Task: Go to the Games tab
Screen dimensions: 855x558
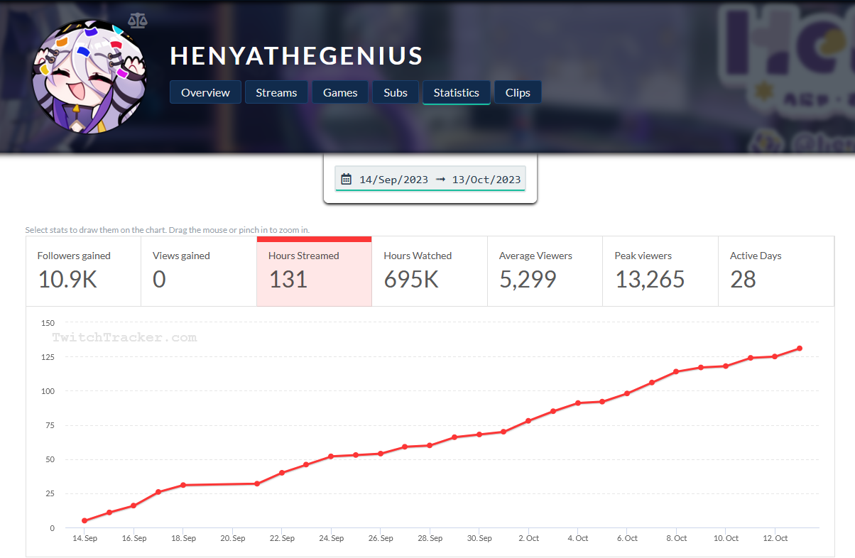Action: pyautogui.click(x=340, y=92)
